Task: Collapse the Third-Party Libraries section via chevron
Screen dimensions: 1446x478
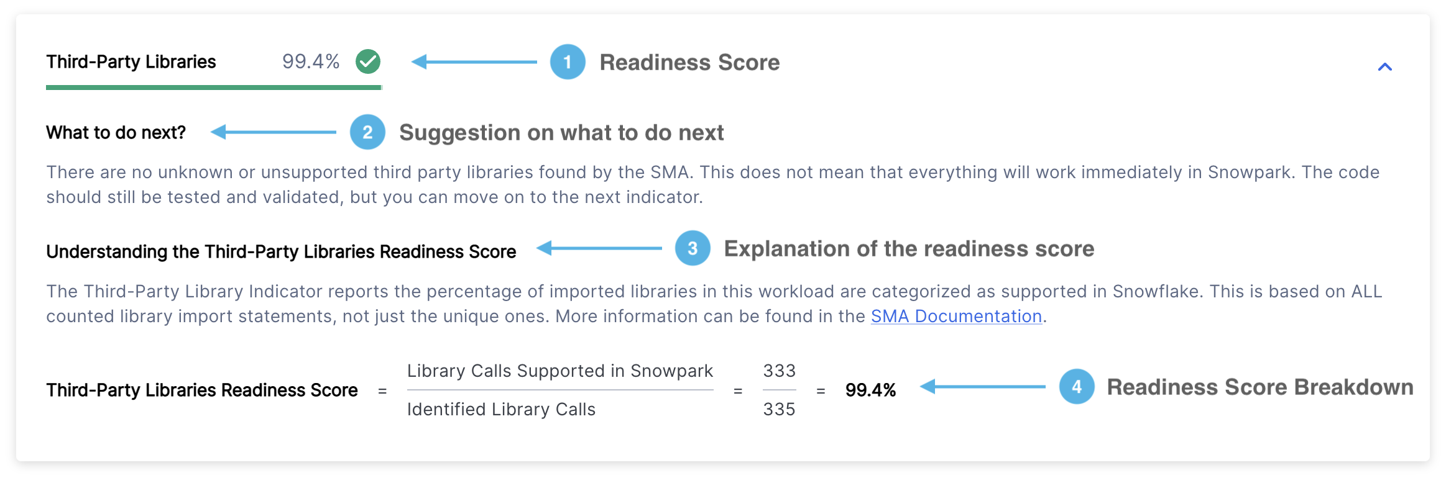Action: [x=1384, y=67]
